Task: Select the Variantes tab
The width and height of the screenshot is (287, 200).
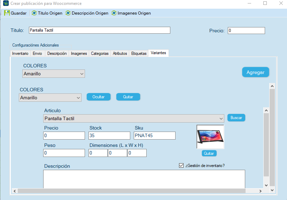Action: click(158, 53)
